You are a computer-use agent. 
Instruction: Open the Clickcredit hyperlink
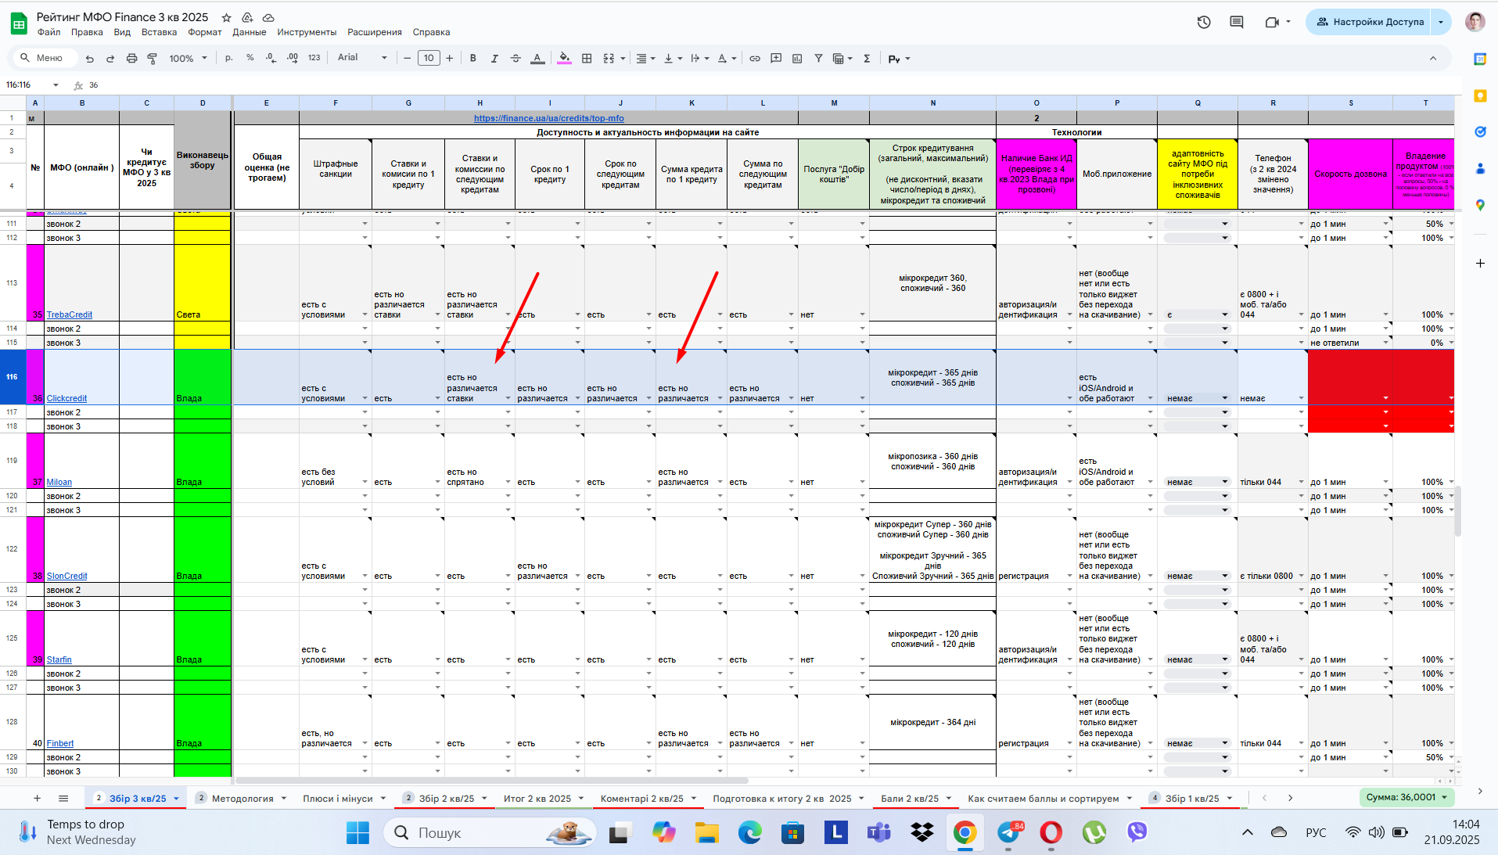66,398
